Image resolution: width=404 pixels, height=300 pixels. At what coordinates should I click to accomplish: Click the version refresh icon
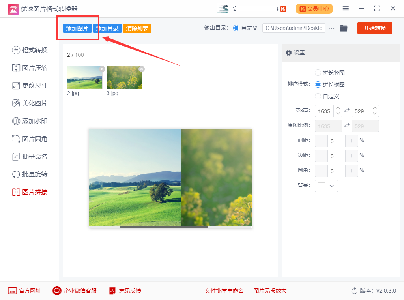(x=354, y=291)
